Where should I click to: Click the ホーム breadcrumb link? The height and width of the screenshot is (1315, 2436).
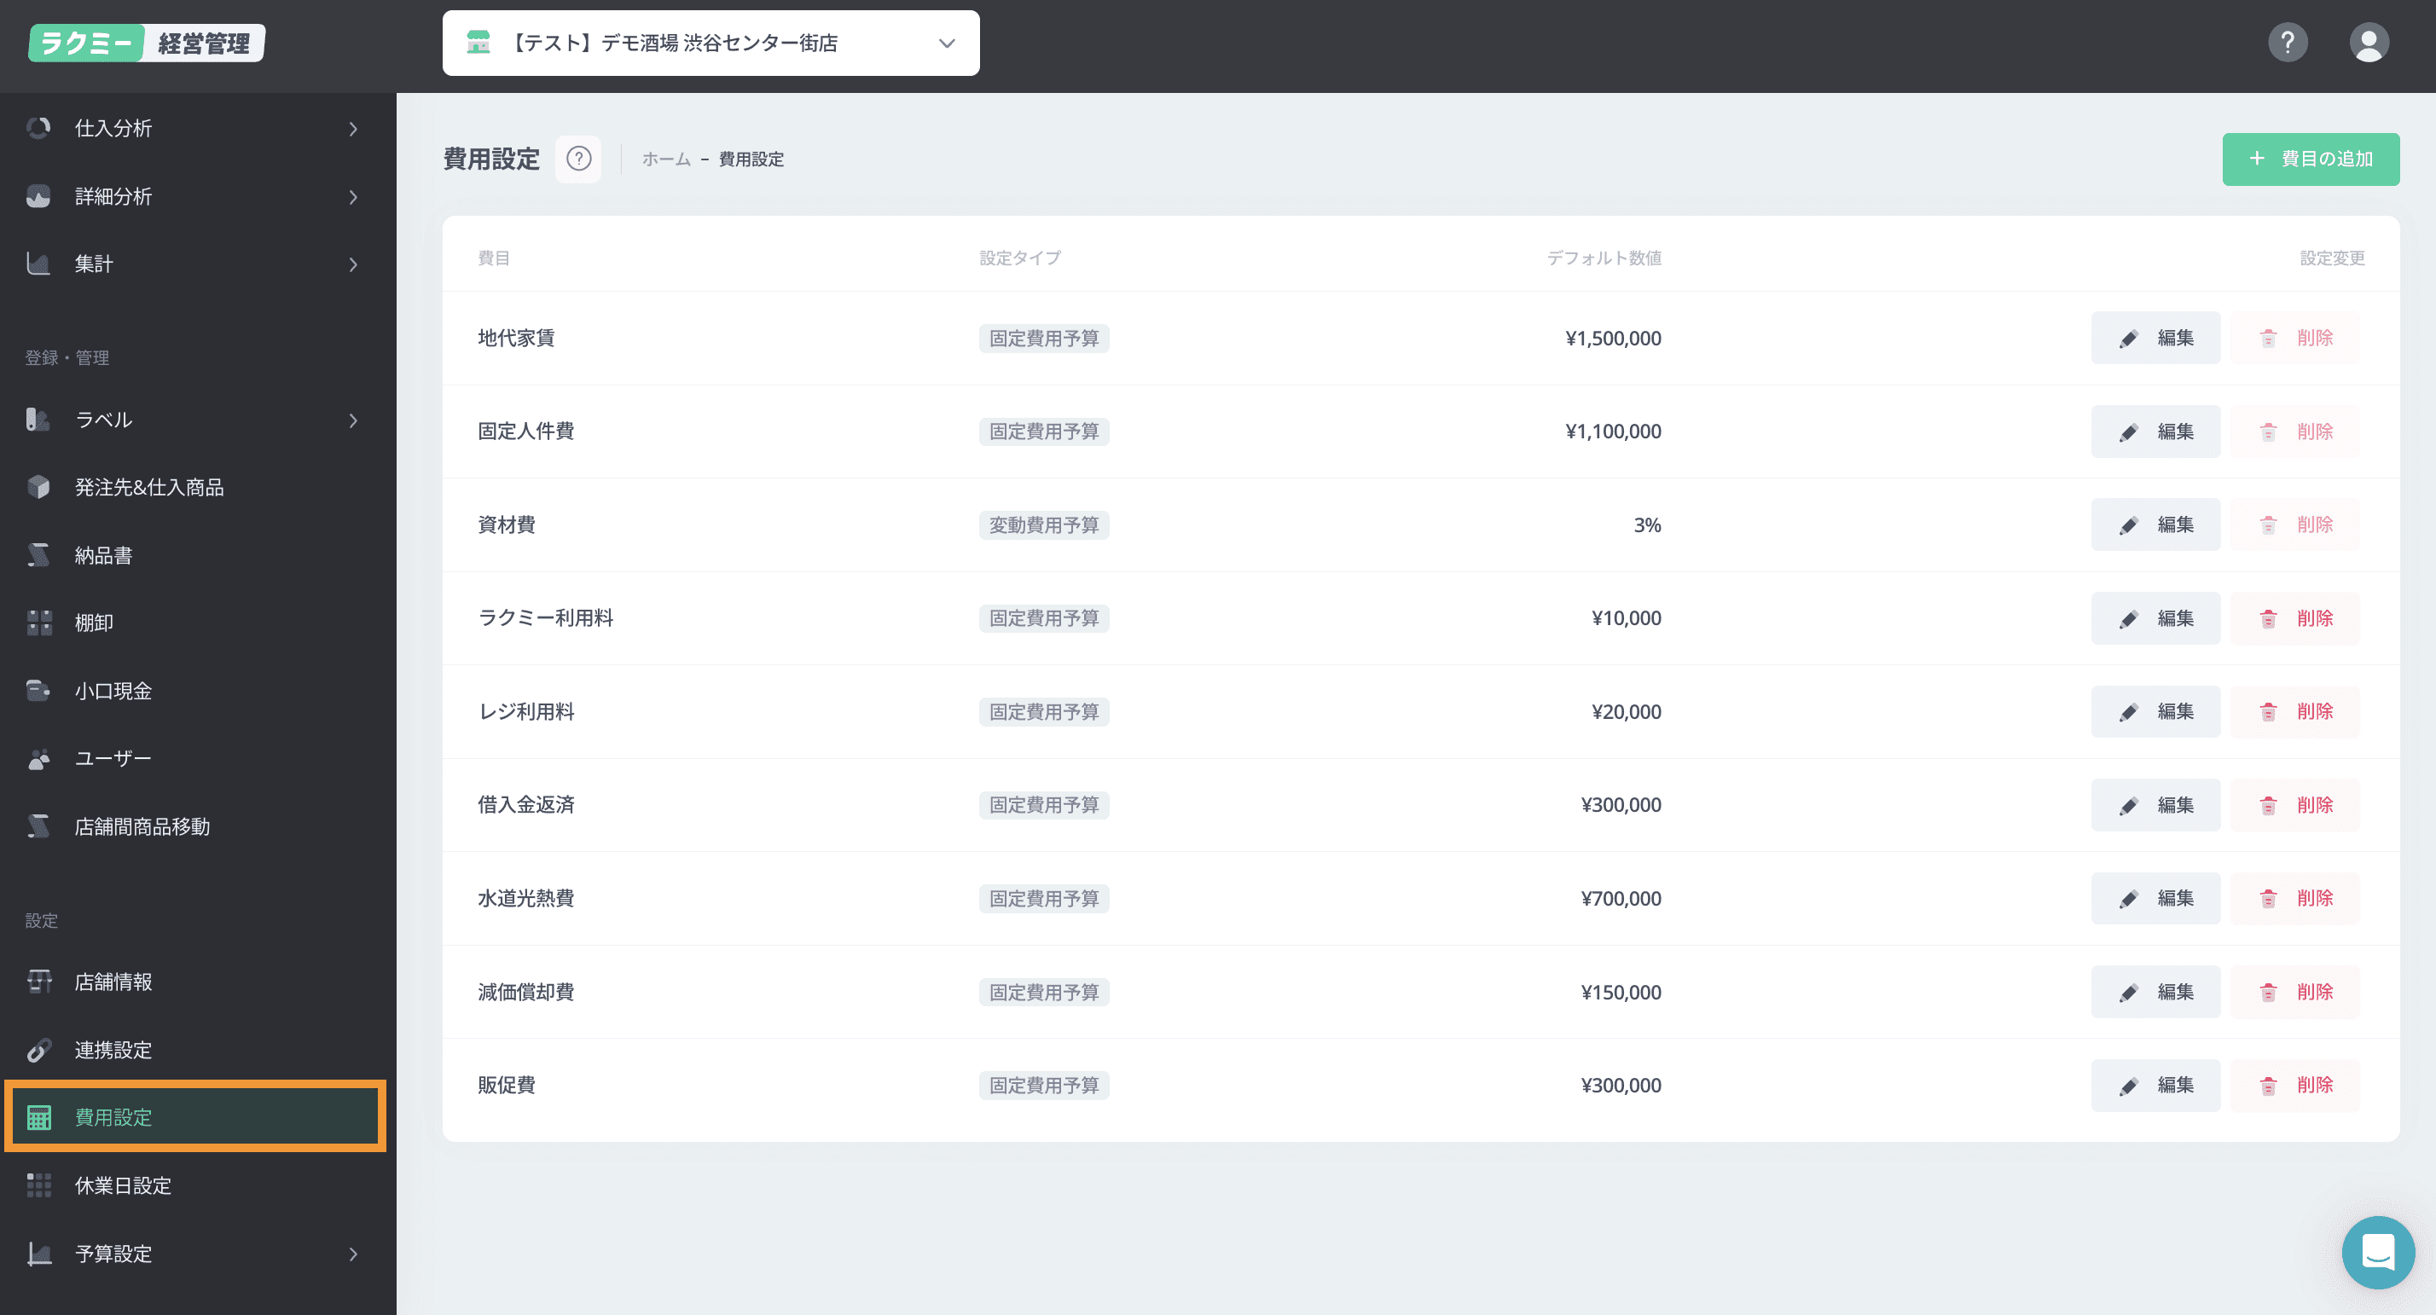pos(666,159)
